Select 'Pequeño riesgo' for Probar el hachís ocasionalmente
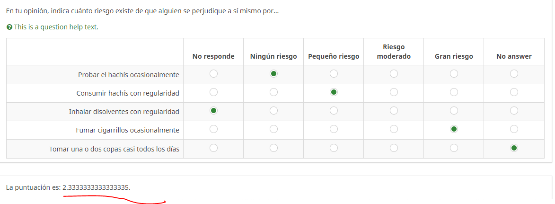This screenshot has height=204, width=555. 334,74
